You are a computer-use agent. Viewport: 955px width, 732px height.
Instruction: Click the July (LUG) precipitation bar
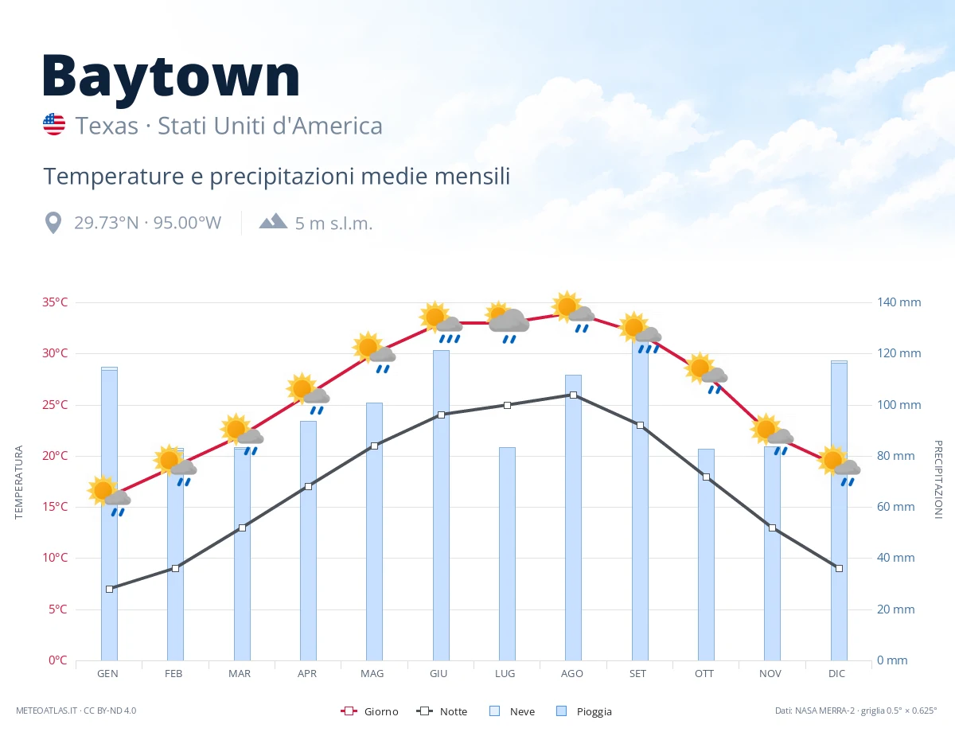click(x=507, y=554)
